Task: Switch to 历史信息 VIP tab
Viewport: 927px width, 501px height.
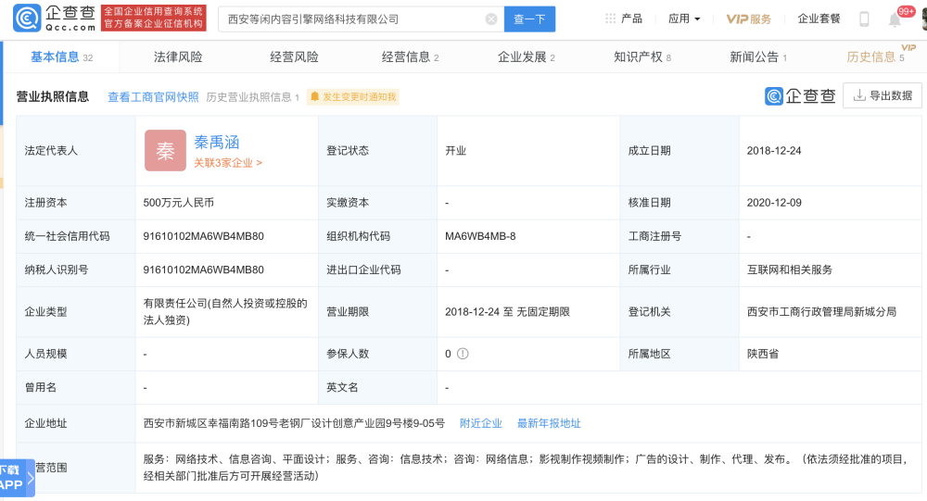Action: pos(876,56)
